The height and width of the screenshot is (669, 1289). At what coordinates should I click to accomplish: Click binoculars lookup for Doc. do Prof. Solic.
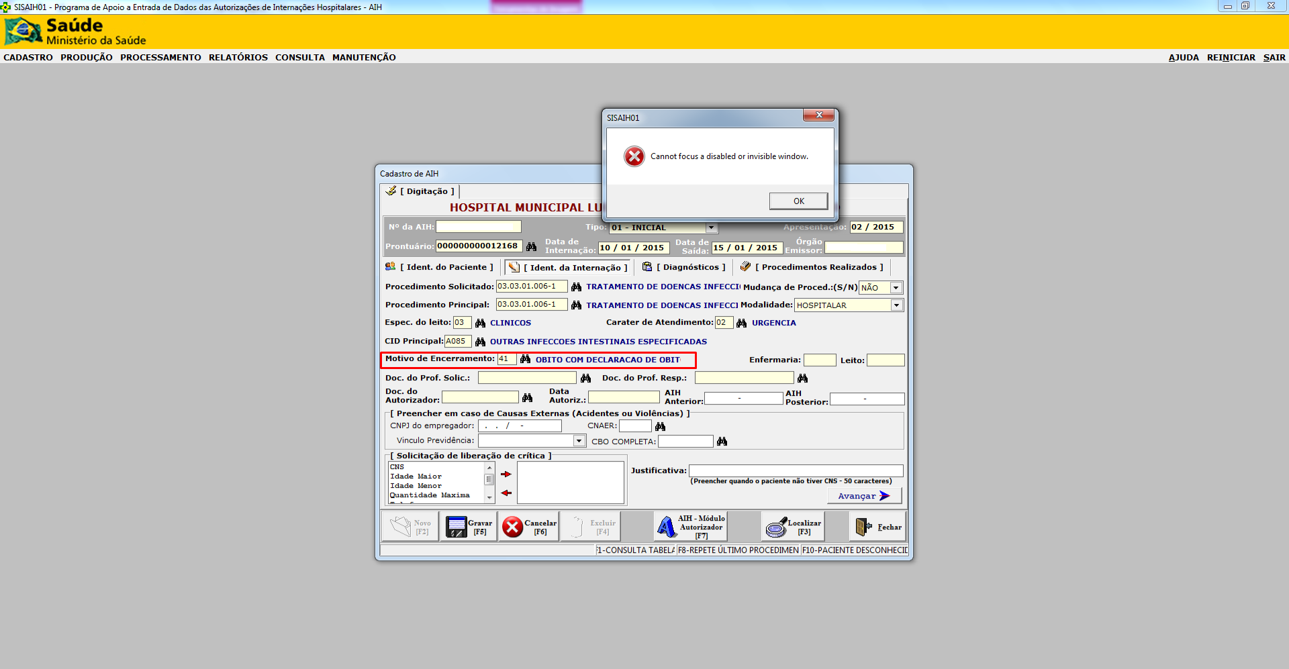pos(585,378)
